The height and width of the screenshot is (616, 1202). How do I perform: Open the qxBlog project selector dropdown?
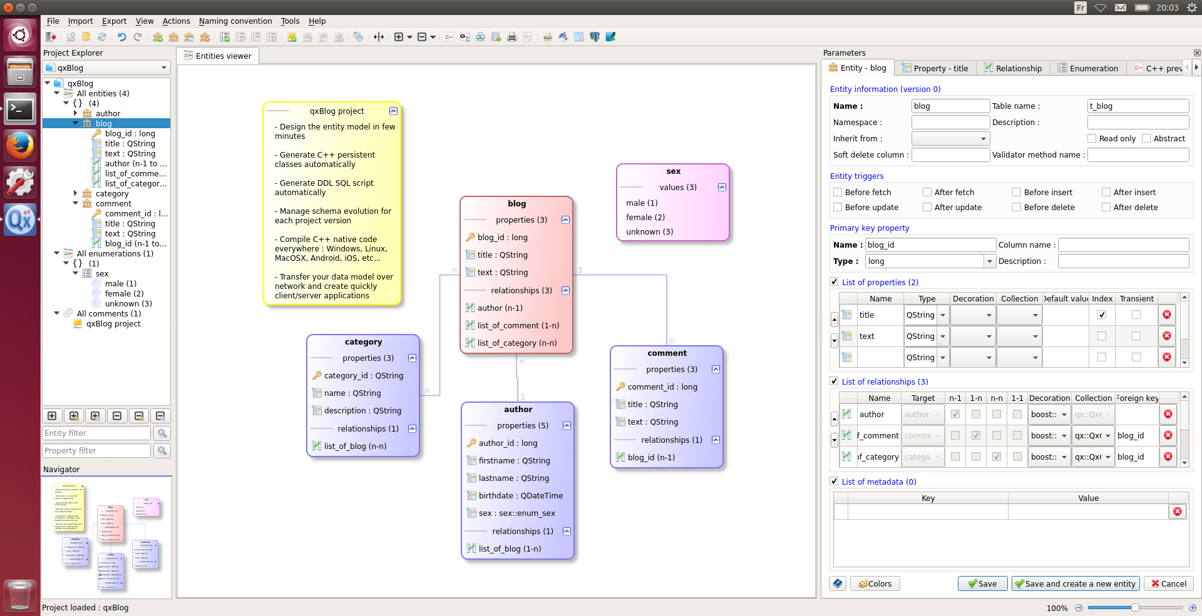click(106, 68)
